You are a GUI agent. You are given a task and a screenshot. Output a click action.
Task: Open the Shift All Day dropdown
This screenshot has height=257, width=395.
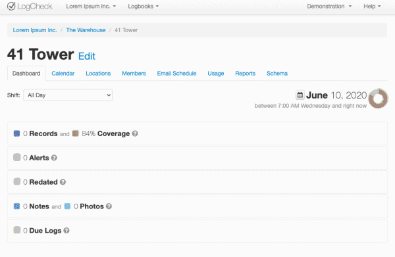tap(68, 95)
